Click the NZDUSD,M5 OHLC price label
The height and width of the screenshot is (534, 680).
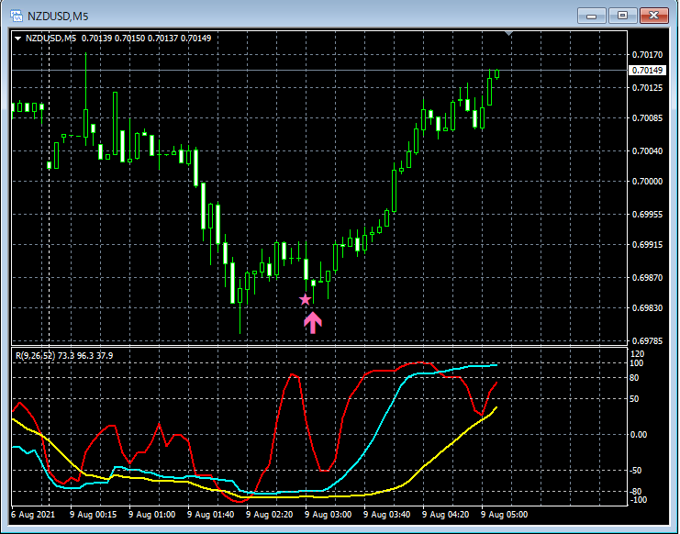pyautogui.click(x=118, y=39)
